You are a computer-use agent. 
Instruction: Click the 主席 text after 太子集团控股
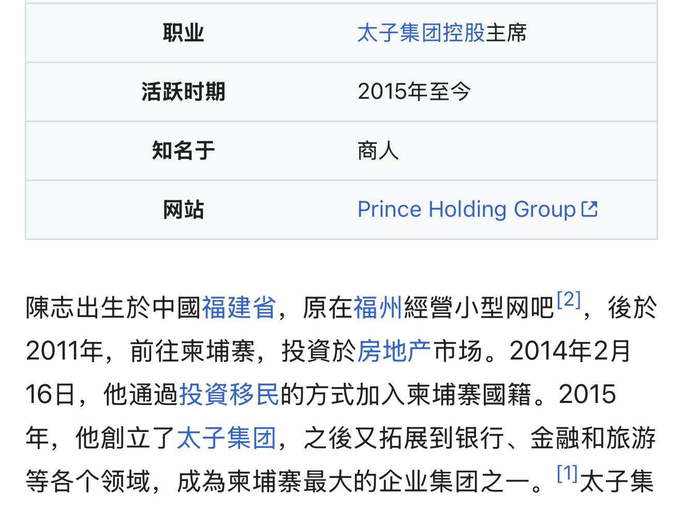(507, 33)
